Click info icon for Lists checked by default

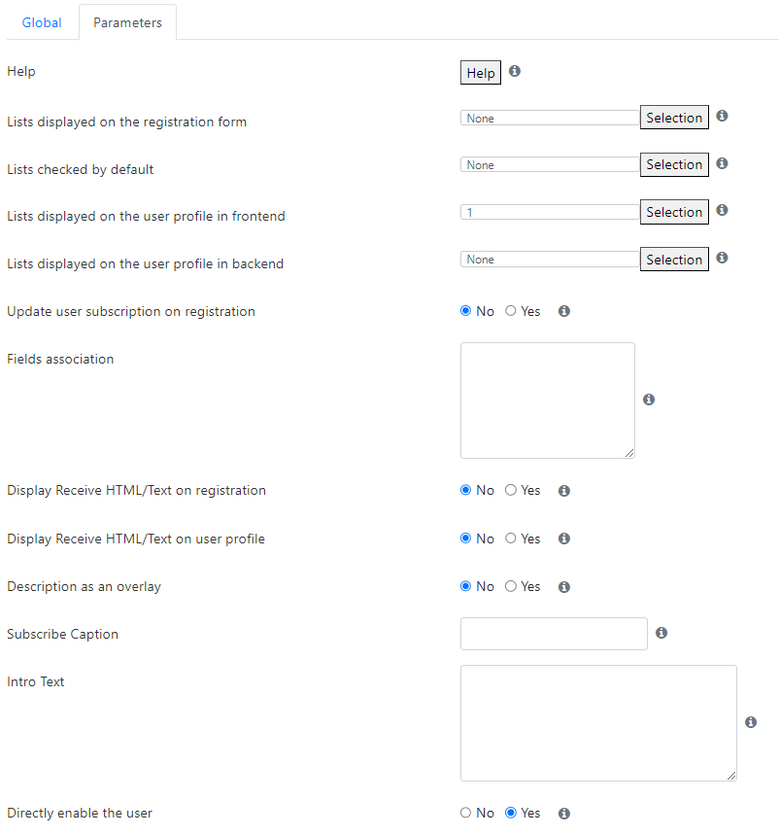(x=722, y=163)
